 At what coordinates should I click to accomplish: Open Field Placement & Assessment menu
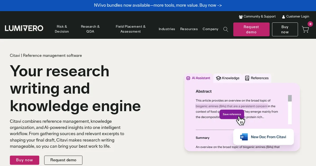click(x=131, y=29)
